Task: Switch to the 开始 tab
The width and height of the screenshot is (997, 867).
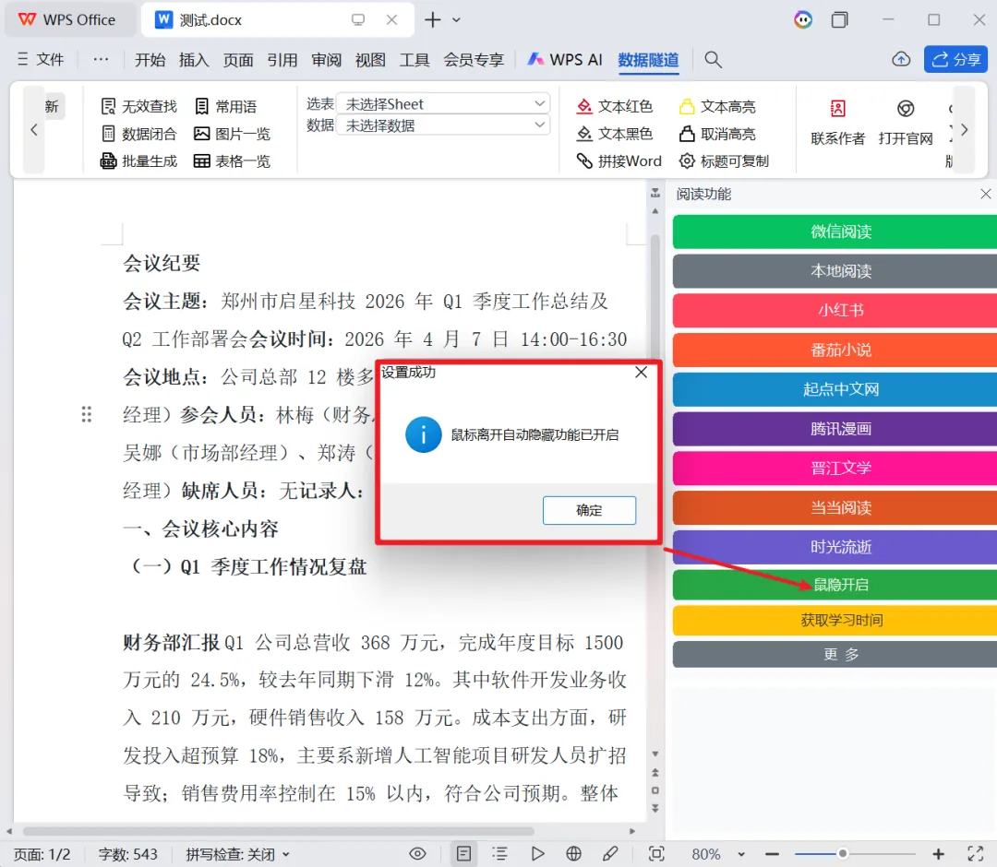Action: 150,60
